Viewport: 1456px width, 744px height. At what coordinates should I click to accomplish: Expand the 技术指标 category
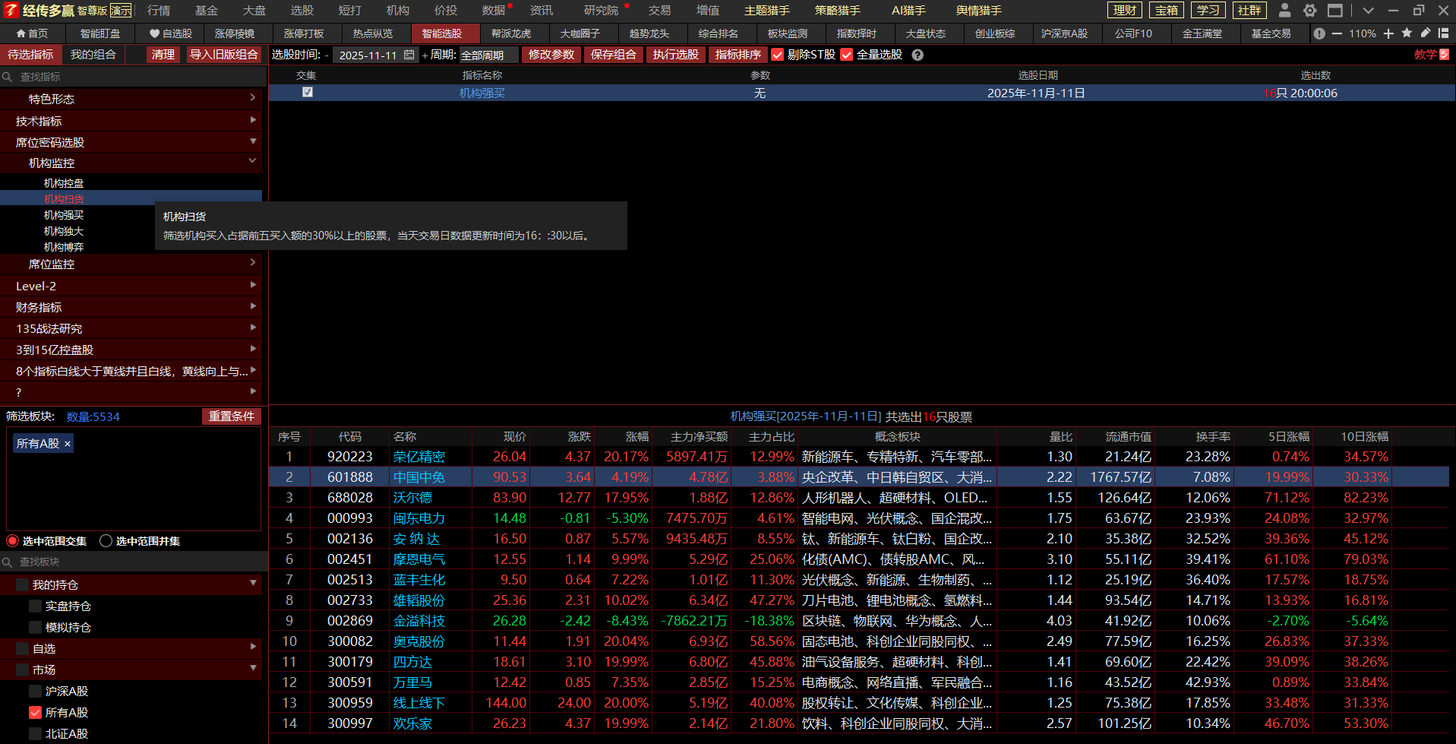[133, 121]
